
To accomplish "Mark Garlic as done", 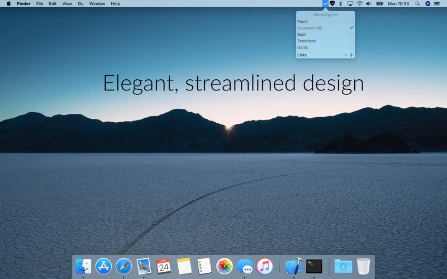I will point(351,47).
